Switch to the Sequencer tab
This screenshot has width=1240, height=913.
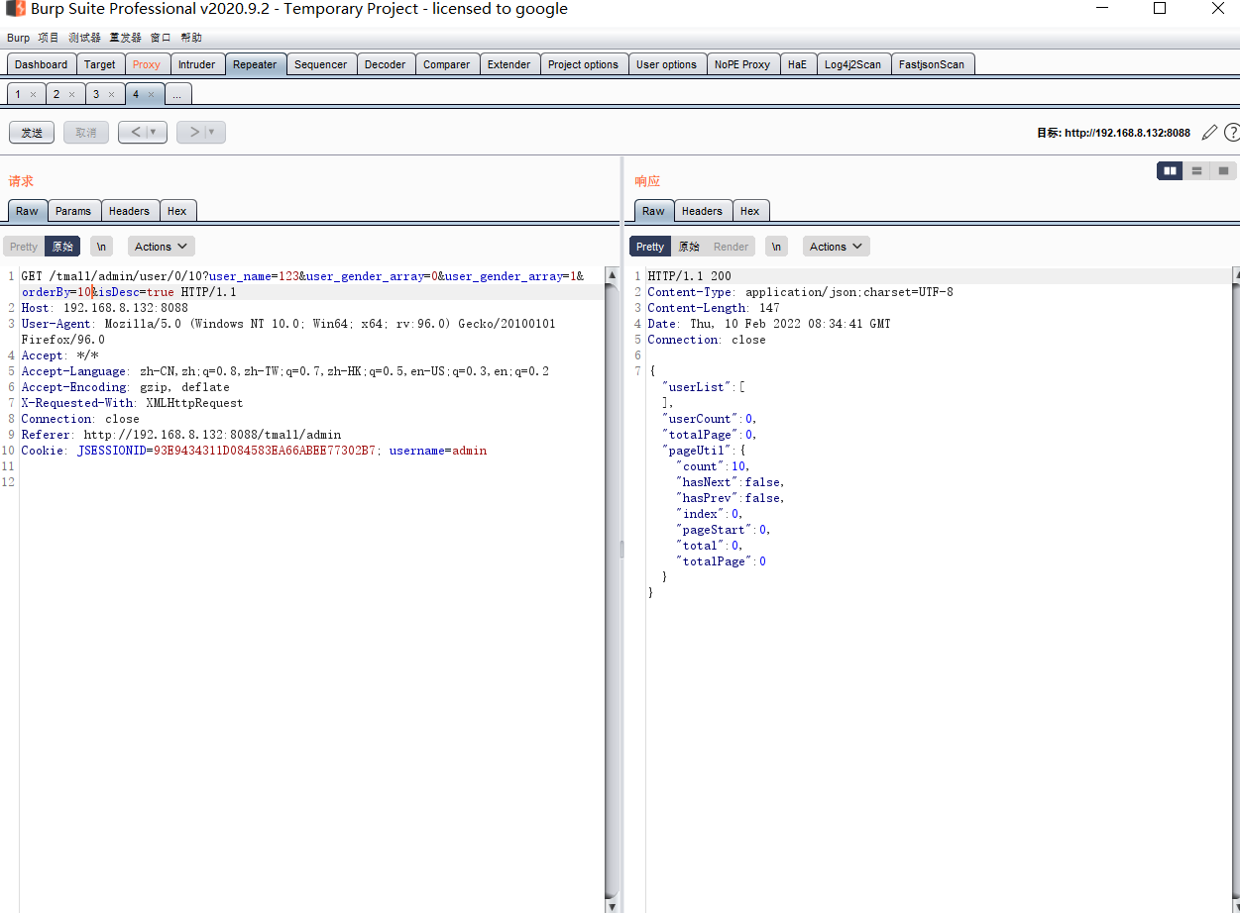point(321,64)
